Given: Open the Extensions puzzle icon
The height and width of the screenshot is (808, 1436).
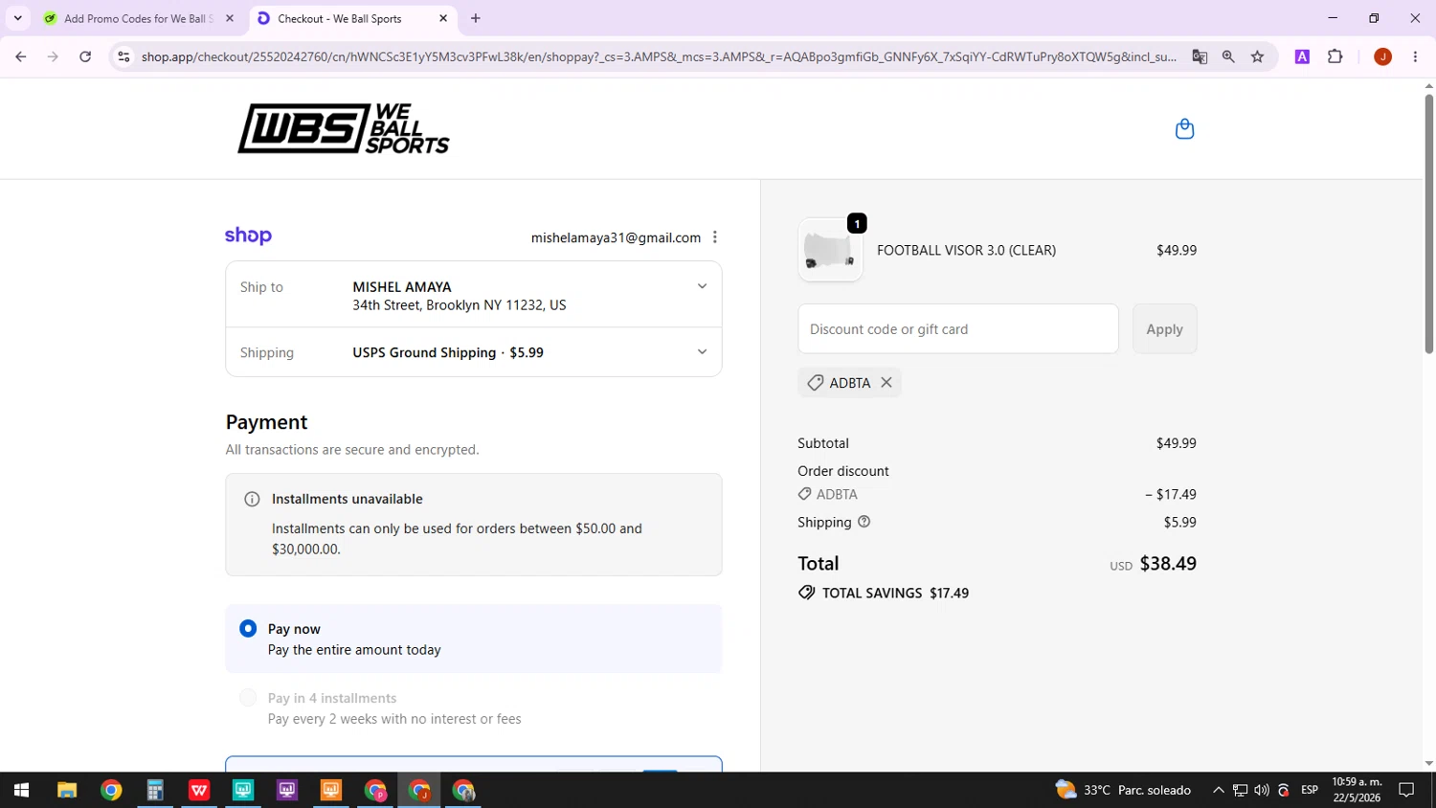Looking at the screenshot, I should coord(1335,56).
